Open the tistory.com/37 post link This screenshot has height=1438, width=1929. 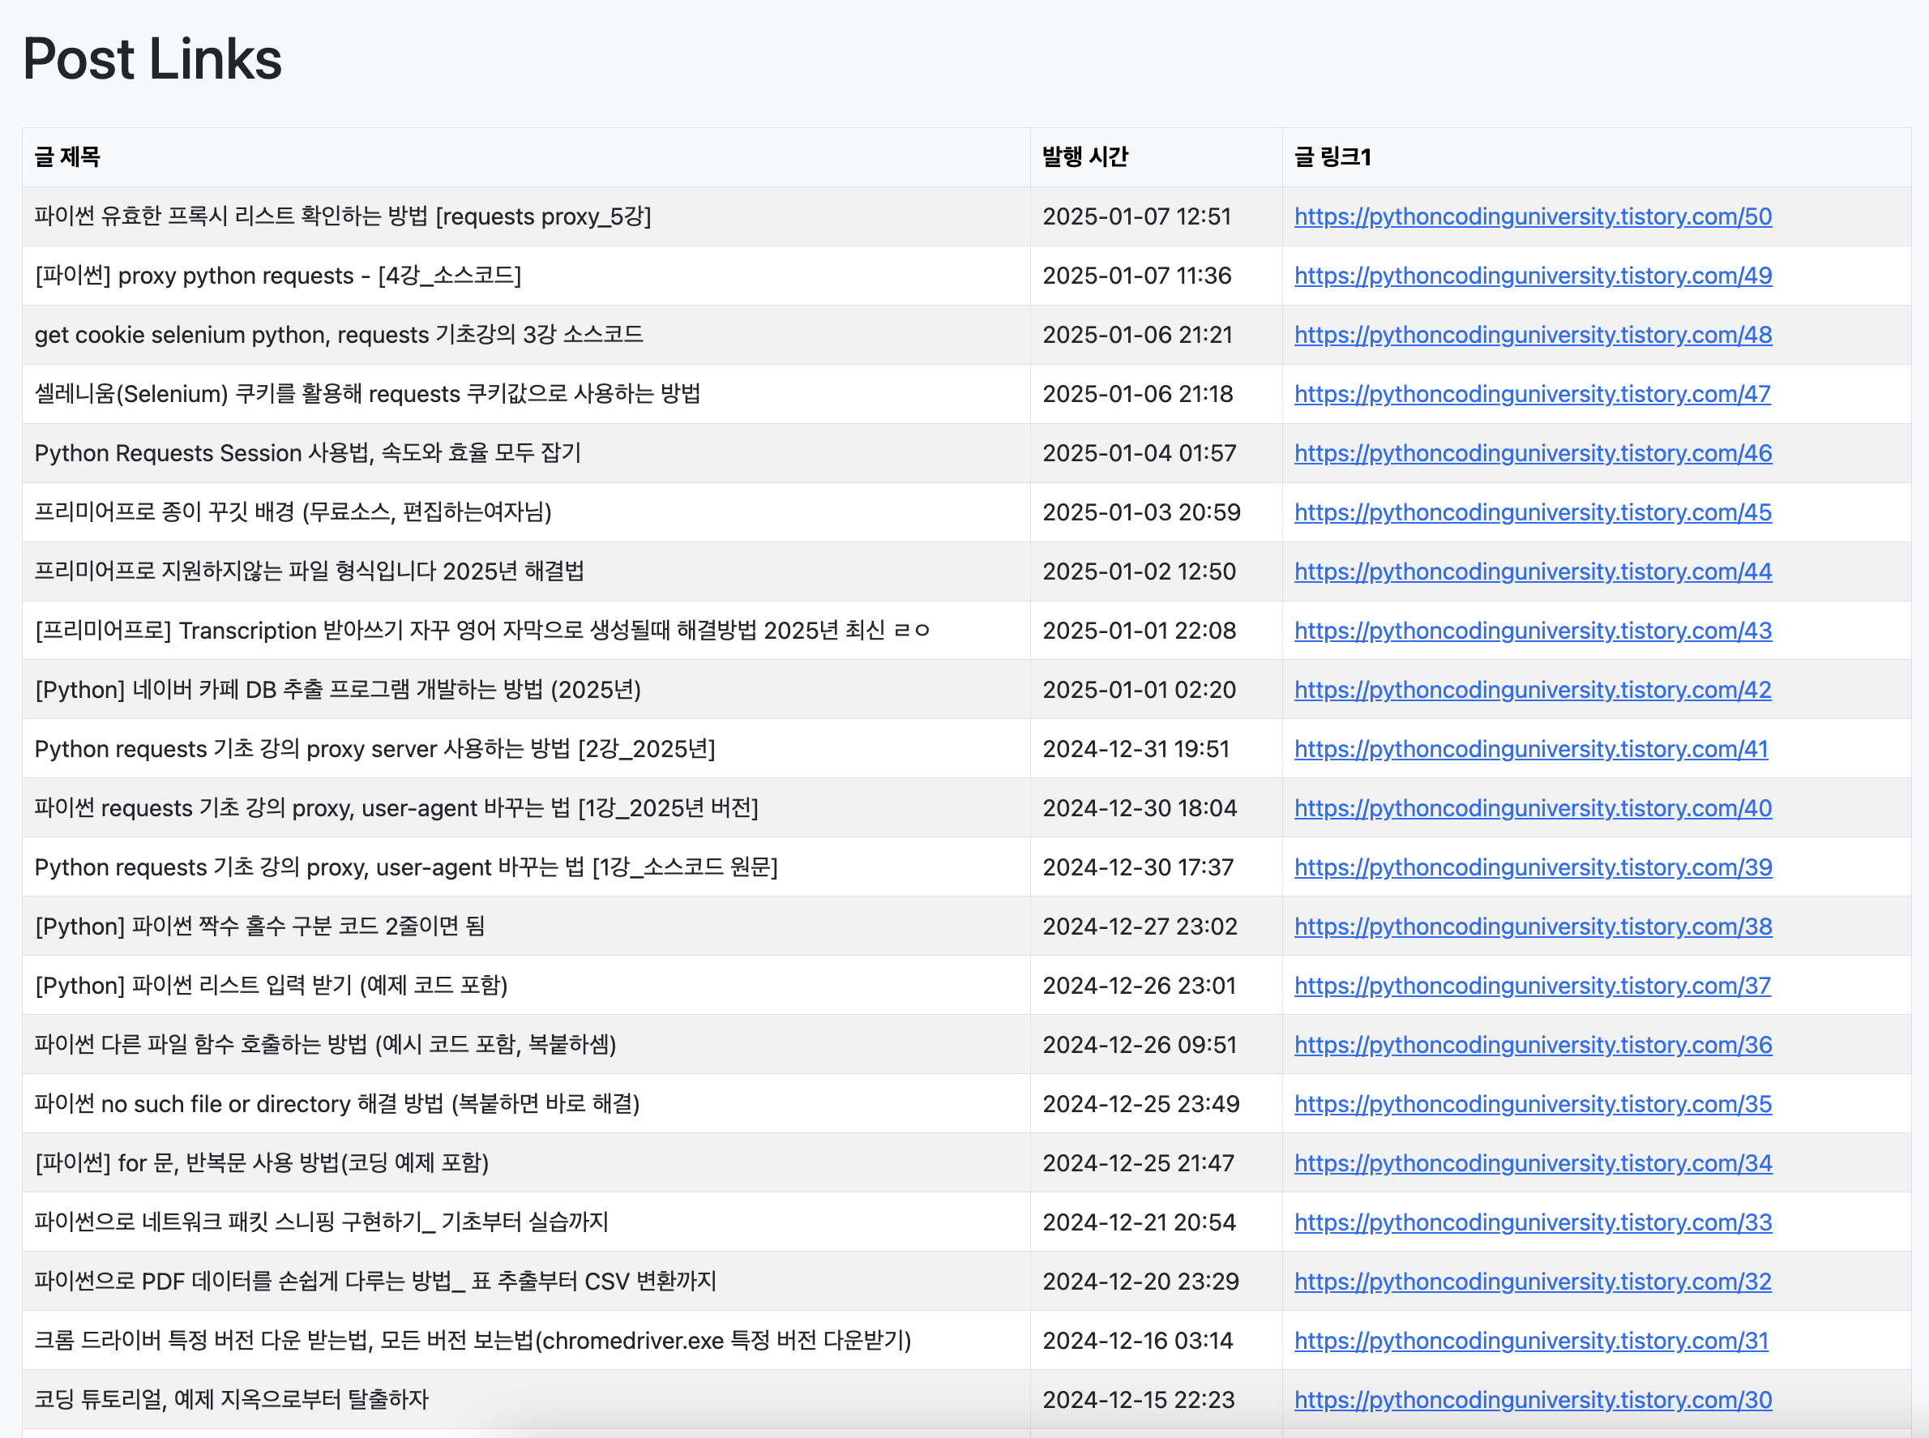1532,986
